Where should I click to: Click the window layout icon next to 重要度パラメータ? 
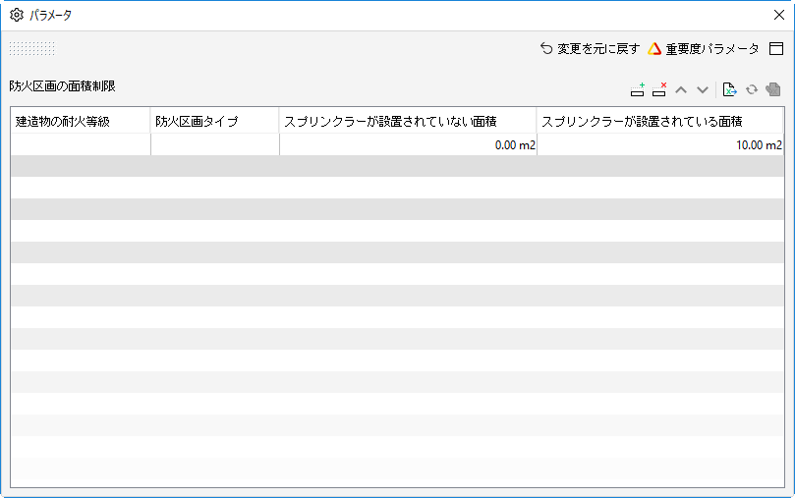[x=776, y=49]
